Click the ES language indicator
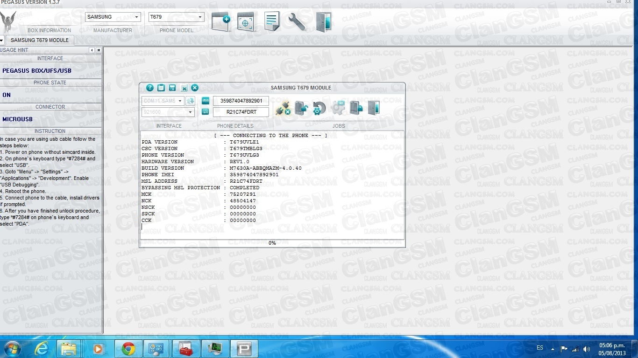The width and height of the screenshot is (638, 358). [x=540, y=348]
